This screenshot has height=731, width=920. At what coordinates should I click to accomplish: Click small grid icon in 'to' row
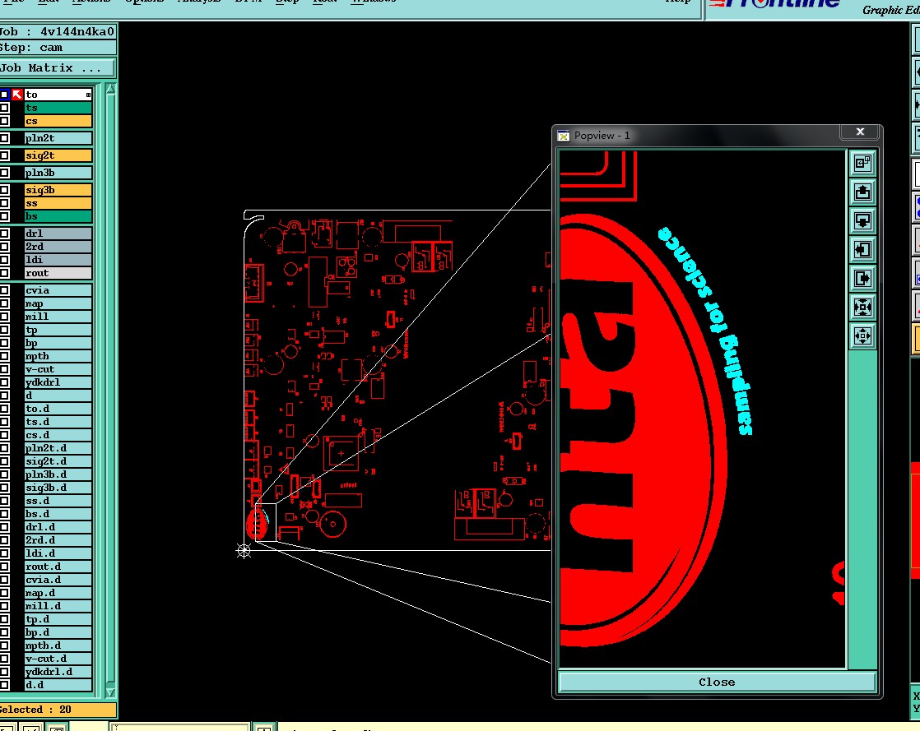tap(88, 95)
